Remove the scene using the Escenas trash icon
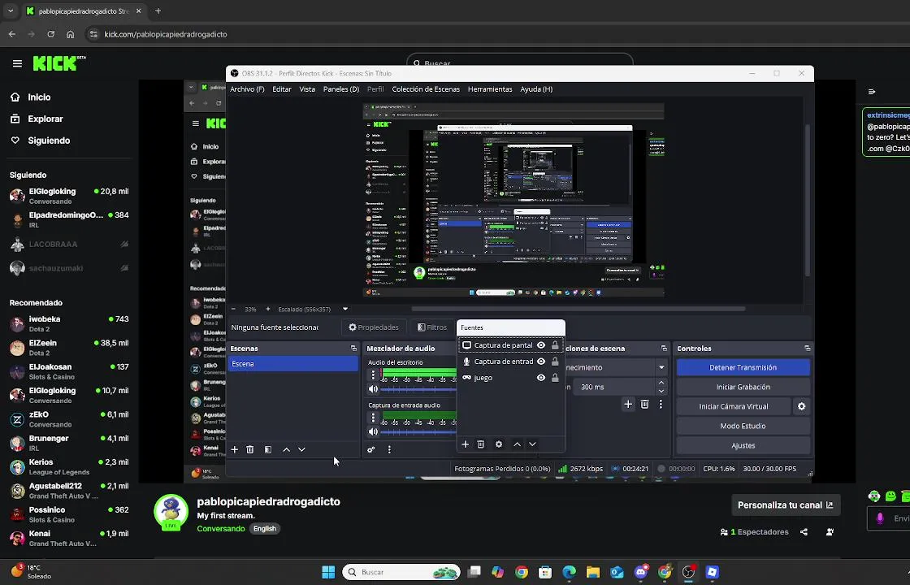Viewport: 910px width, 585px height. click(x=250, y=449)
